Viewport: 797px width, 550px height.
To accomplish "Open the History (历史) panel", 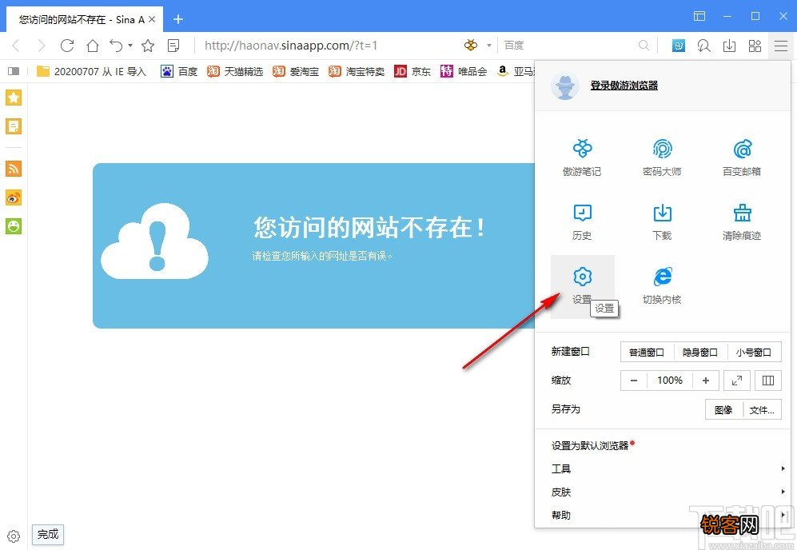I will click(582, 222).
